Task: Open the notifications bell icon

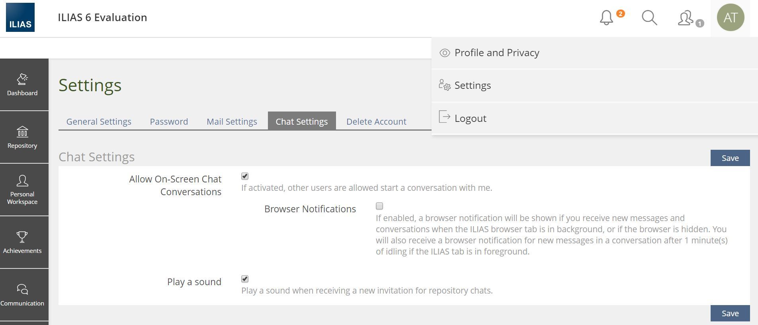Action: (606, 18)
